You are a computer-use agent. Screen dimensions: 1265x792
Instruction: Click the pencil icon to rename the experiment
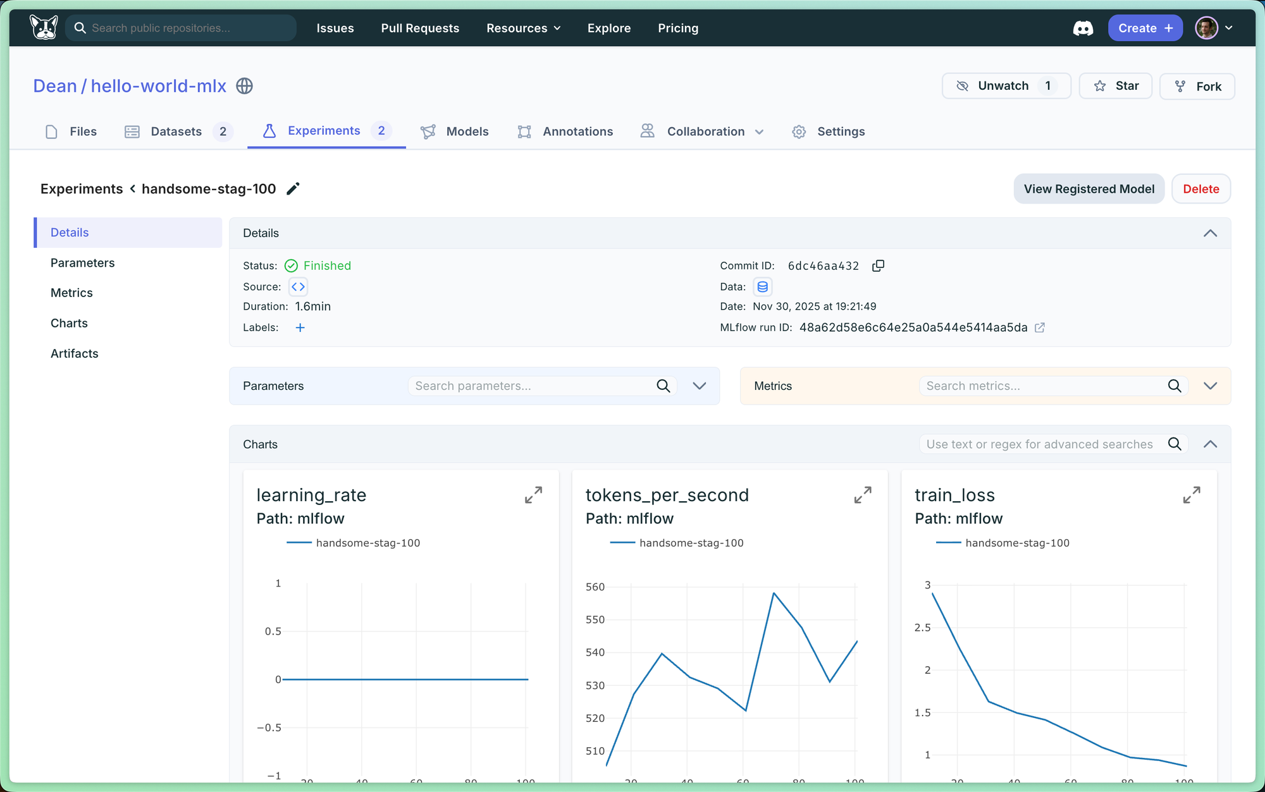[x=293, y=189]
